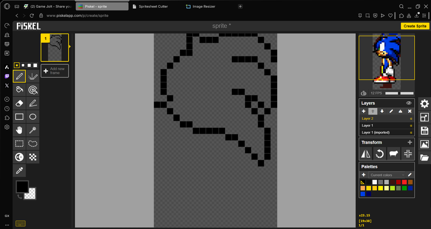Add new frame button
This screenshot has width=431, height=229.
pyautogui.click(x=55, y=71)
